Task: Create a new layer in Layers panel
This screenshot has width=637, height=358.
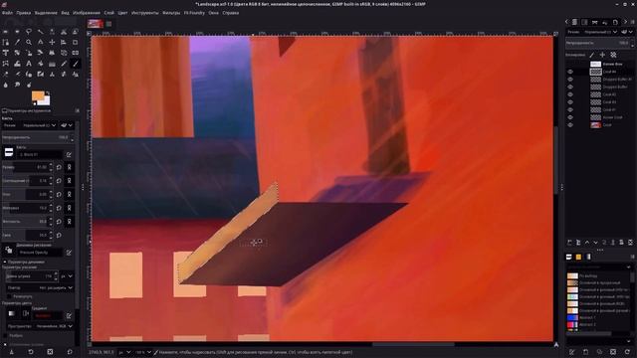Action: point(569,243)
